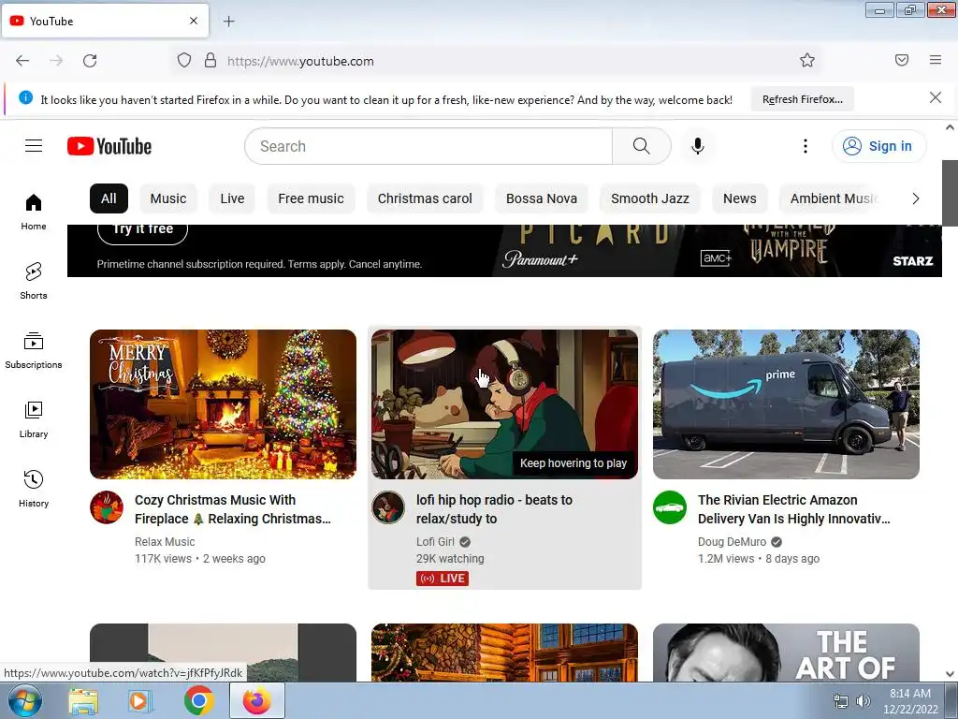958x719 pixels.
Task: Start voice search with microphone icon
Action: pyautogui.click(x=697, y=146)
